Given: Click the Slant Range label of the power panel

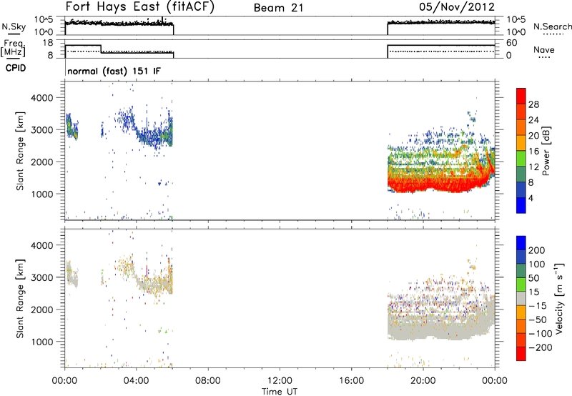Looking at the screenshot, I should (20, 151).
